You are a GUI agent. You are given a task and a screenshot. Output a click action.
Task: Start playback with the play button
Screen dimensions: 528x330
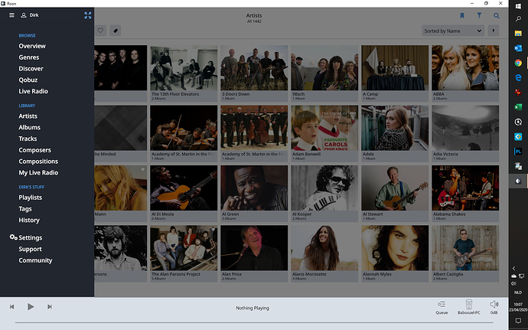coord(31,307)
